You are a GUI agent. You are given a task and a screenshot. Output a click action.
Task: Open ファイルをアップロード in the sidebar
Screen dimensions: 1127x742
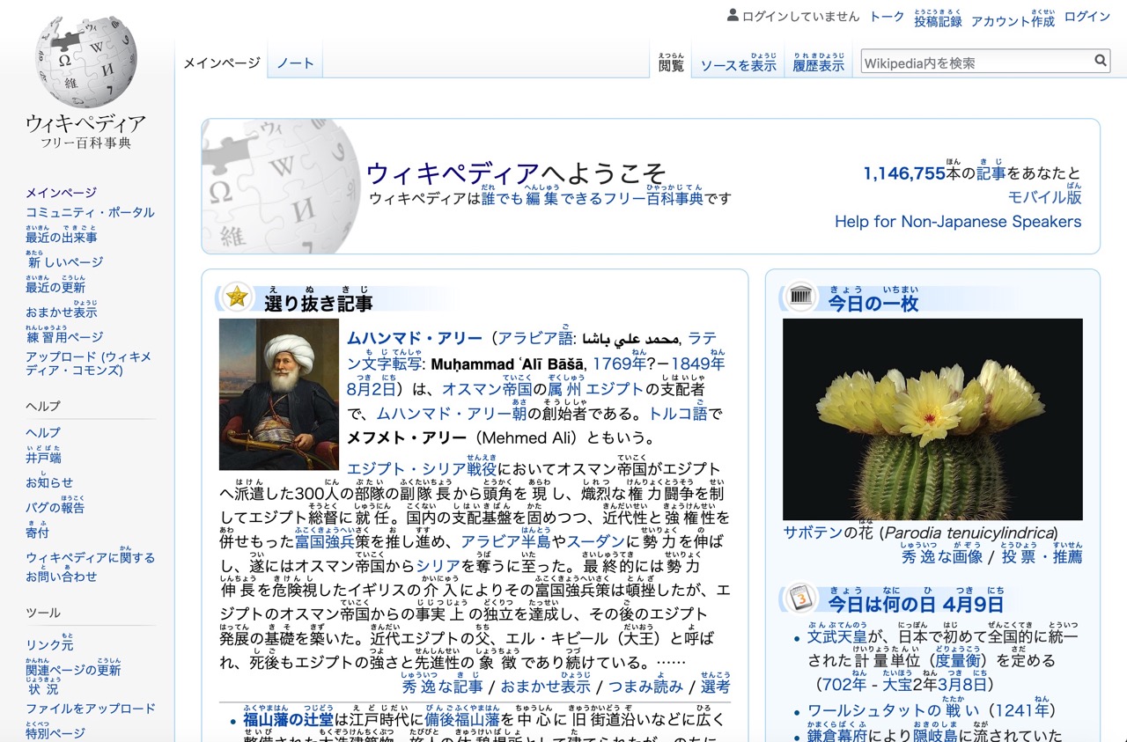coord(90,709)
